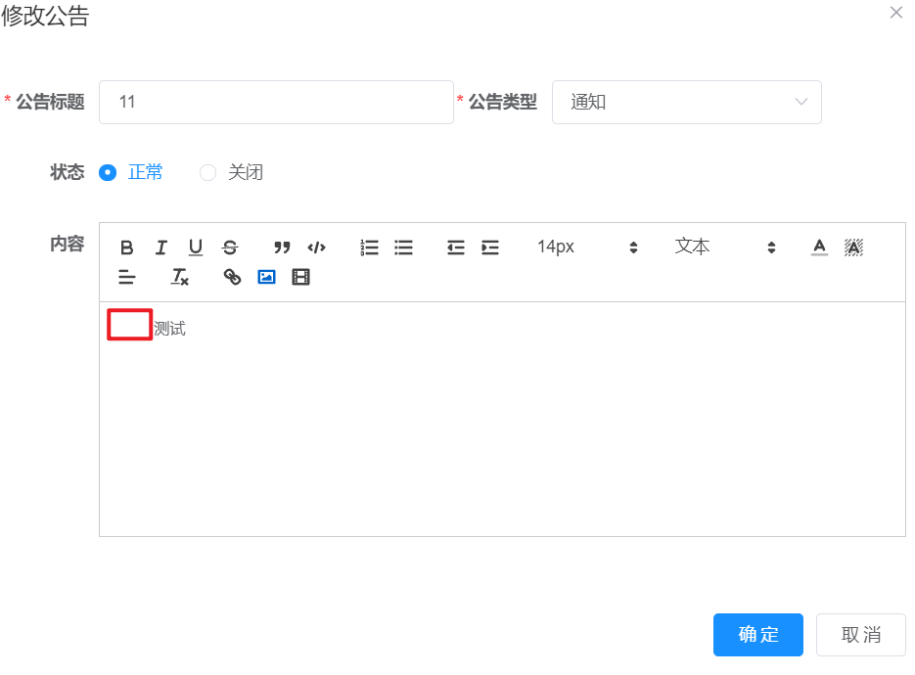Select the 关闭 status radio button
Screen dimensions: 915x675
coord(207,173)
